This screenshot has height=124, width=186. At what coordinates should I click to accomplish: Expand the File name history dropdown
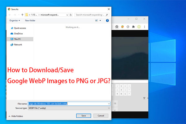(109, 104)
